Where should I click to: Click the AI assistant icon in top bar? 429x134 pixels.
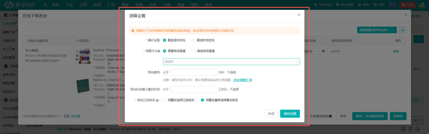pyautogui.click(x=392, y=5)
